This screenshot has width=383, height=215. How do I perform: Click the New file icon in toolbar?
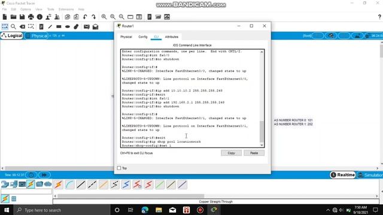tap(5, 17)
